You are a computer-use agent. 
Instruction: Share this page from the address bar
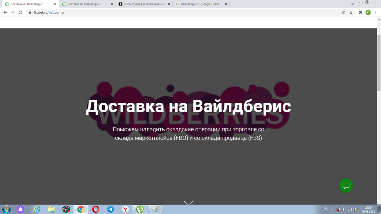tap(343, 12)
